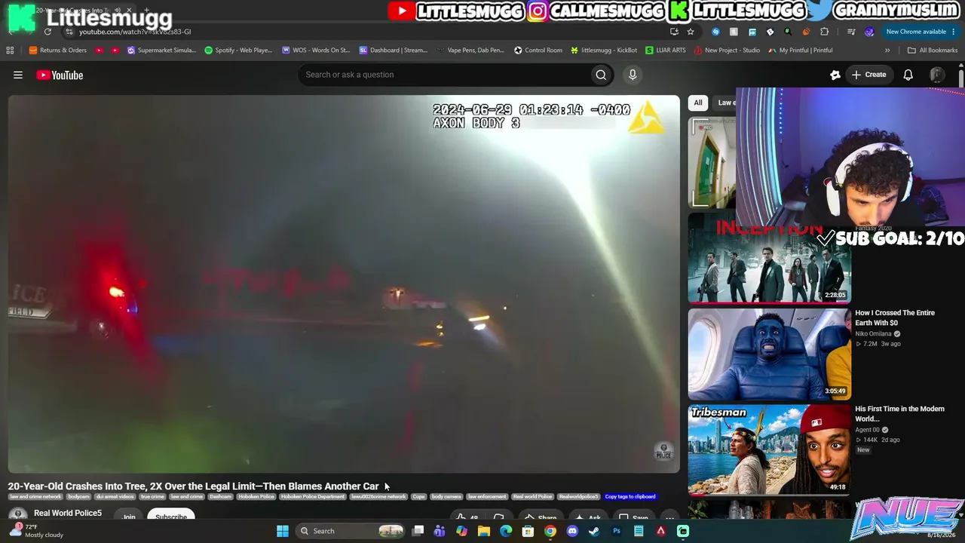This screenshot has width=965, height=543.
Task: Click the 'bodycam' tag chip
Action: pyautogui.click(x=78, y=497)
